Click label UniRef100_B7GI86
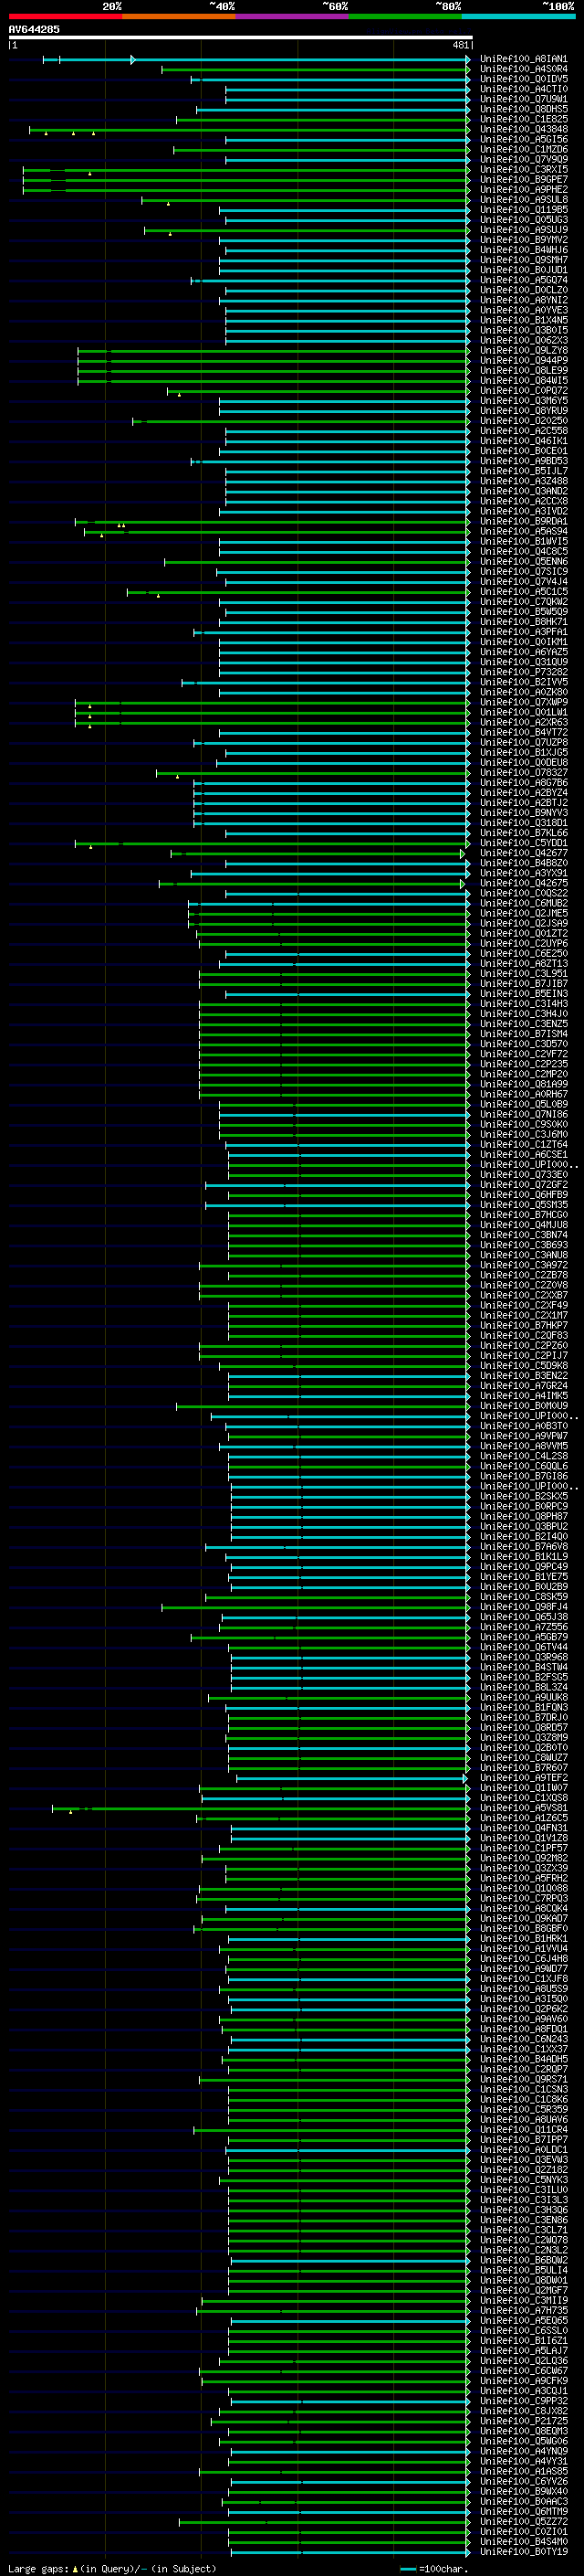584x2576 pixels. click(x=524, y=1477)
